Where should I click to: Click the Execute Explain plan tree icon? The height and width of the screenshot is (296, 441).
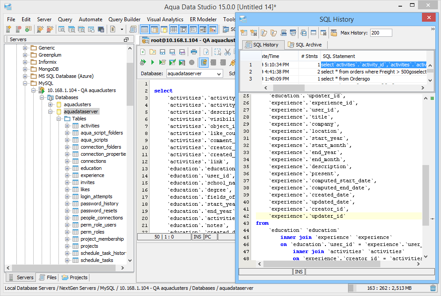coord(182,62)
